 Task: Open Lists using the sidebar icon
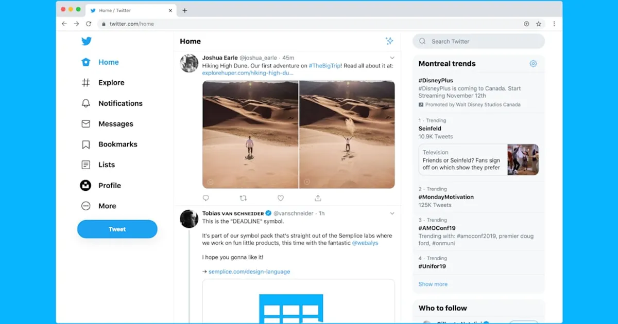85,165
